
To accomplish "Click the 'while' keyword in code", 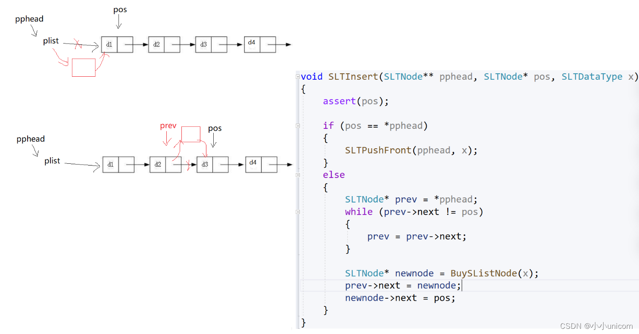I will [359, 212].
